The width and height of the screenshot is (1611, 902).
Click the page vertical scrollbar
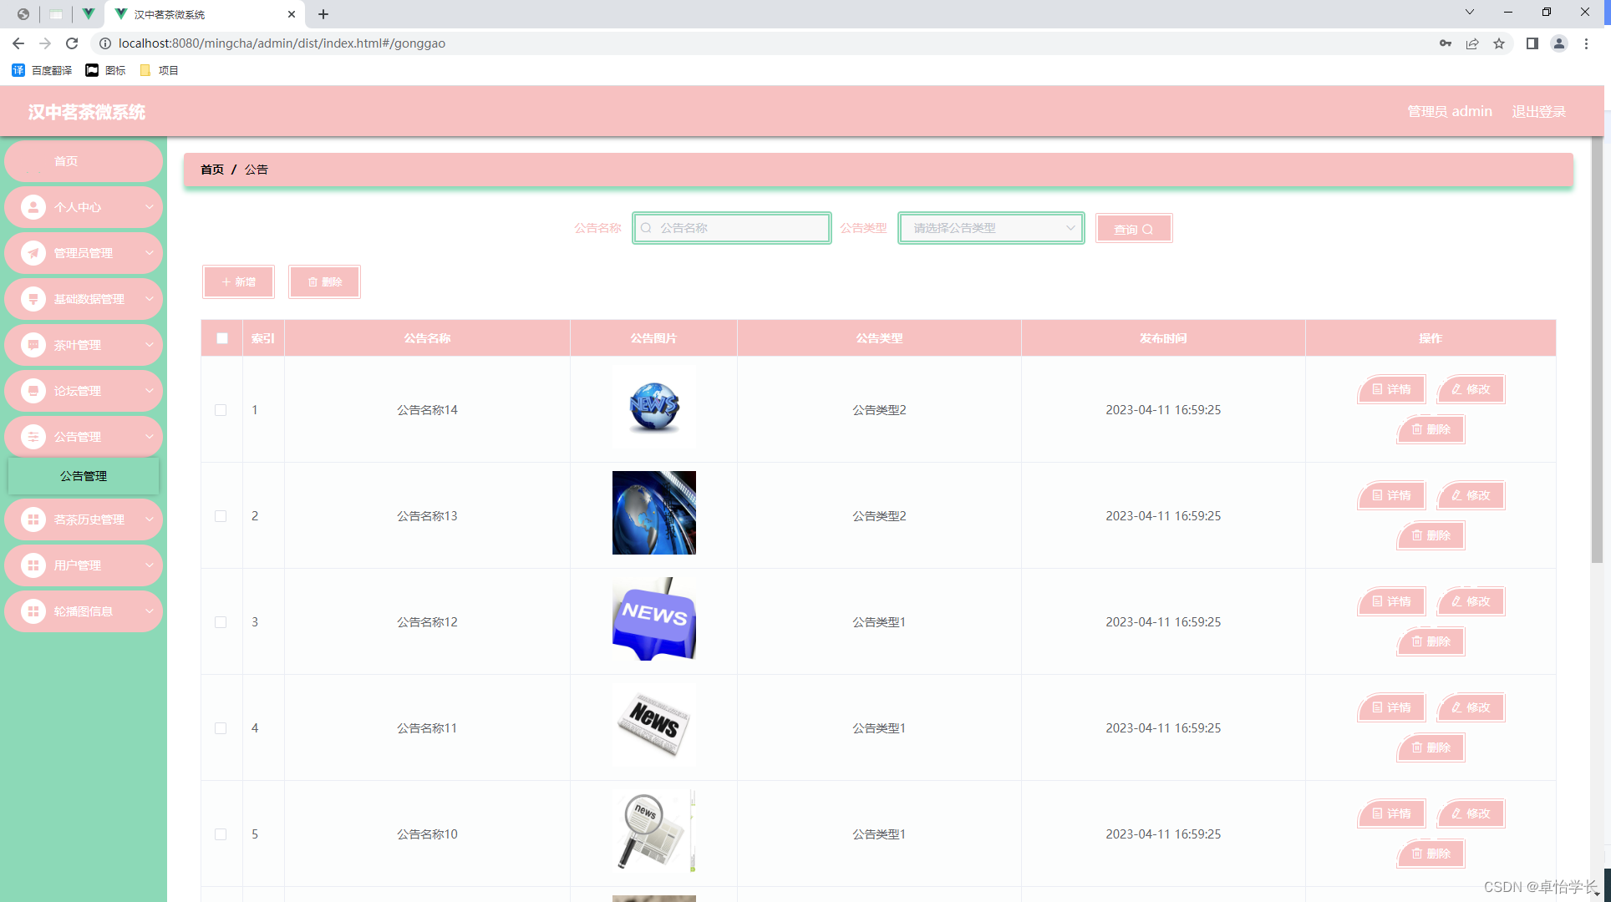click(x=1597, y=351)
